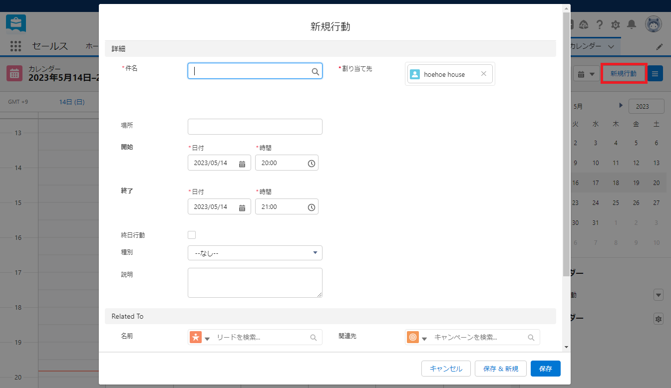Open the campaign object type selector
The height and width of the screenshot is (388, 671).
pyautogui.click(x=424, y=338)
